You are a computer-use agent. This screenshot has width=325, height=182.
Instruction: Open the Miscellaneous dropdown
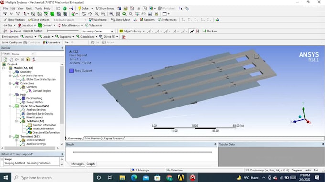[70, 25]
